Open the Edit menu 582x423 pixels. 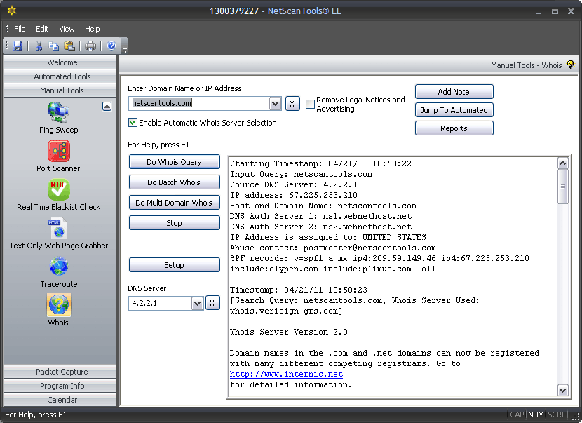42,29
